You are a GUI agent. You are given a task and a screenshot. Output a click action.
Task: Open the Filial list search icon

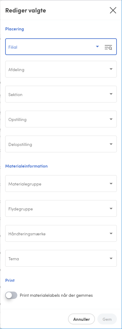click(108, 47)
